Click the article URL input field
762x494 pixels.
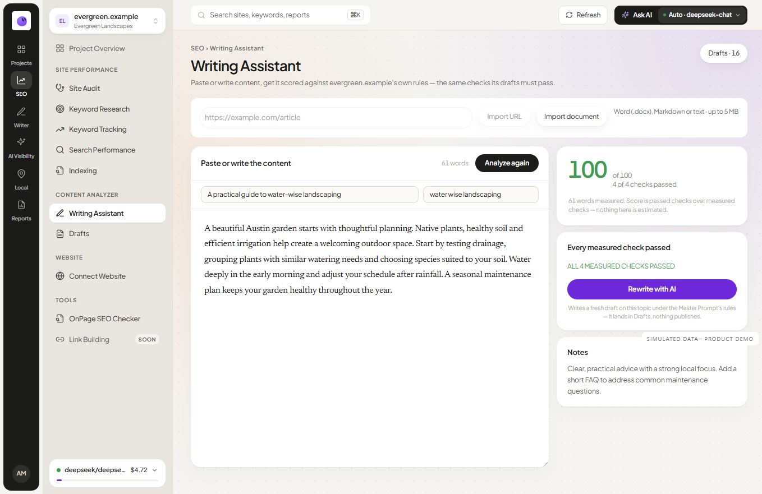click(336, 118)
